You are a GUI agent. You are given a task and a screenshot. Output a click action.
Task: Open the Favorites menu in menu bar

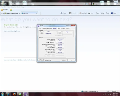[x=13, y=7]
